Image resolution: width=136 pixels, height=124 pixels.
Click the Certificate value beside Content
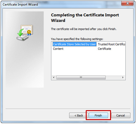click(104, 49)
